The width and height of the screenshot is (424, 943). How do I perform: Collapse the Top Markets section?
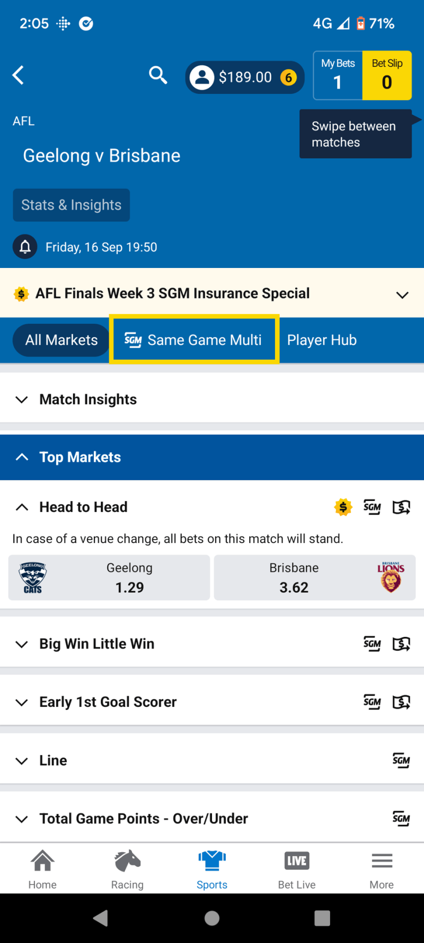pos(212,457)
